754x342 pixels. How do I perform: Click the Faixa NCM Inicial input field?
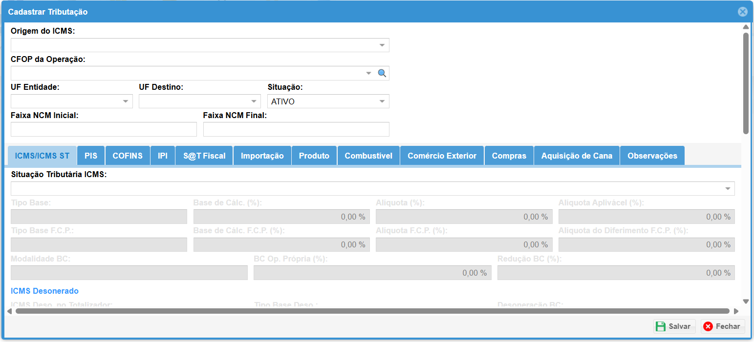coord(104,129)
